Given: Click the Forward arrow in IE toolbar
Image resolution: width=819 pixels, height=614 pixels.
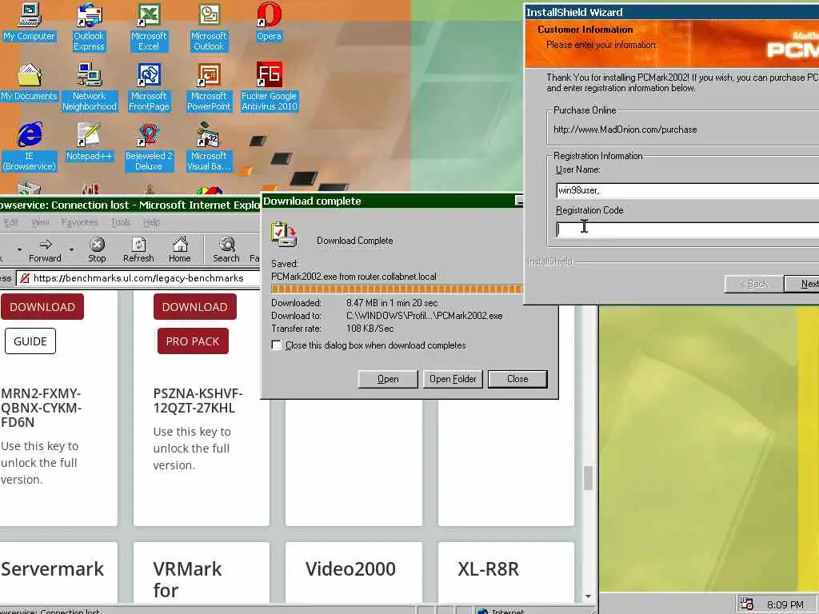Looking at the screenshot, I should tap(46, 249).
